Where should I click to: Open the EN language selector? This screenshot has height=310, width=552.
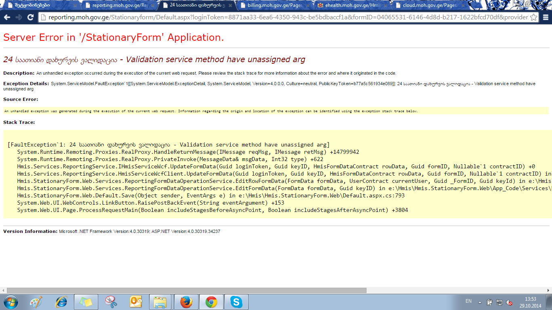pos(468,301)
